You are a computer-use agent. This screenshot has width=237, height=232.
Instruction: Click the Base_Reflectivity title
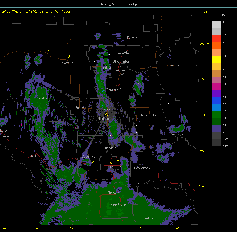tap(118, 4)
